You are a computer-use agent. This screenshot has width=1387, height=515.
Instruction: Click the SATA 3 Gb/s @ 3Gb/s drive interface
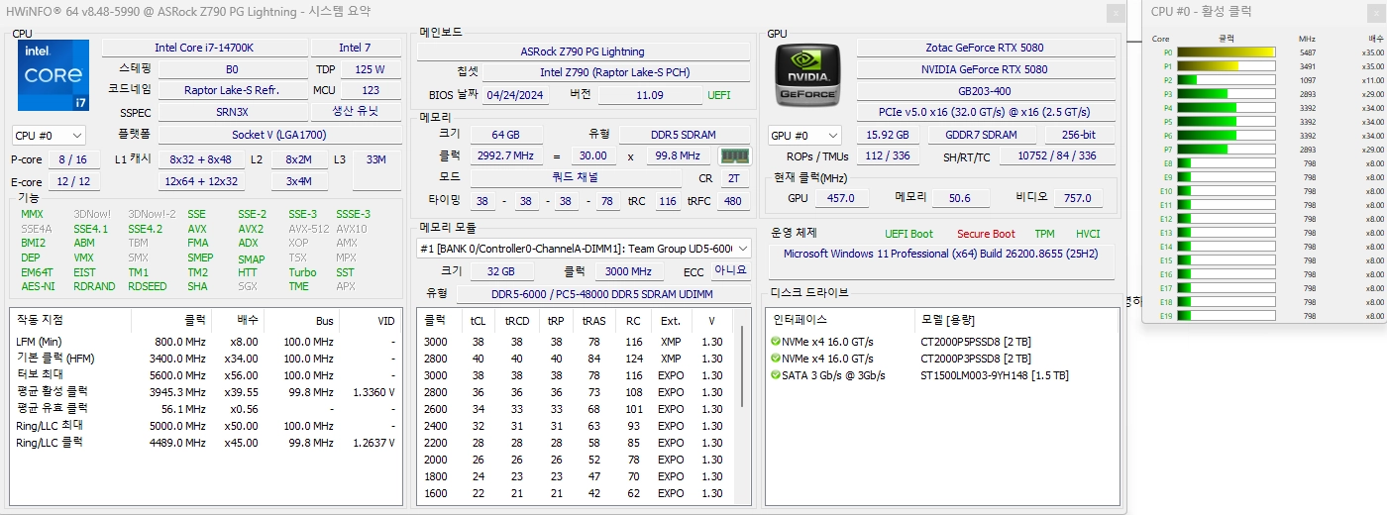pos(833,375)
